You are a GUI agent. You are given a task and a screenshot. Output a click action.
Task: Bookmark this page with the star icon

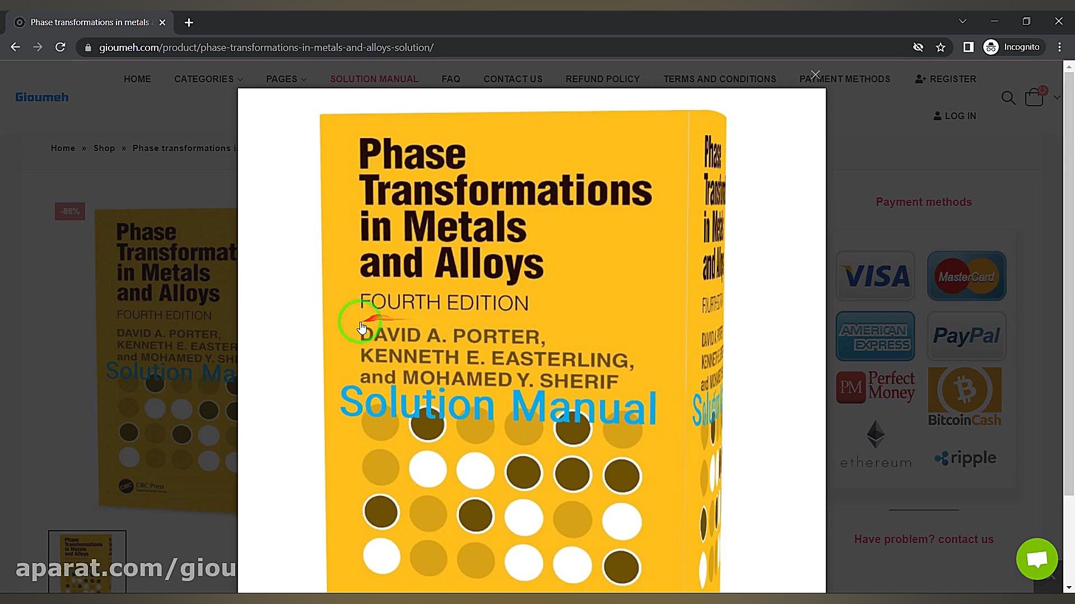[x=941, y=48]
